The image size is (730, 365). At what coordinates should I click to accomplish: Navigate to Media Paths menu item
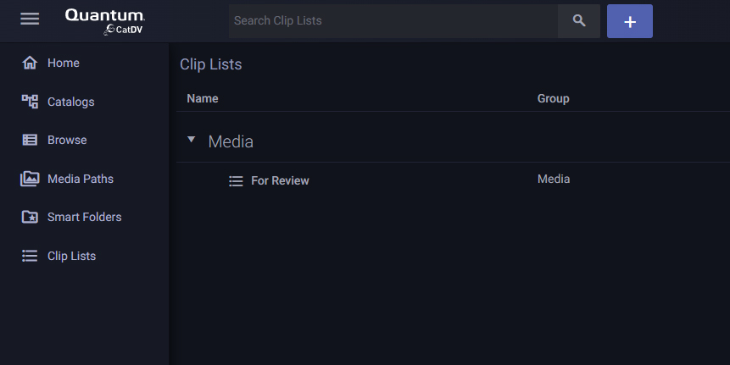click(x=81, y=179)
